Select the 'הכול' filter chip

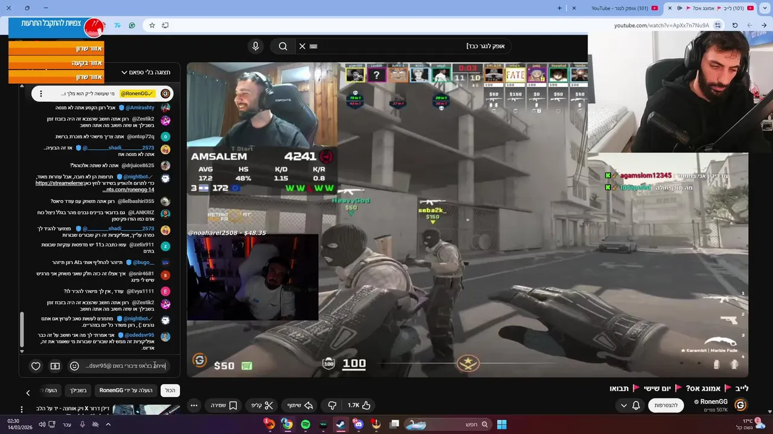pyautogui.click(x=170, y=391)
